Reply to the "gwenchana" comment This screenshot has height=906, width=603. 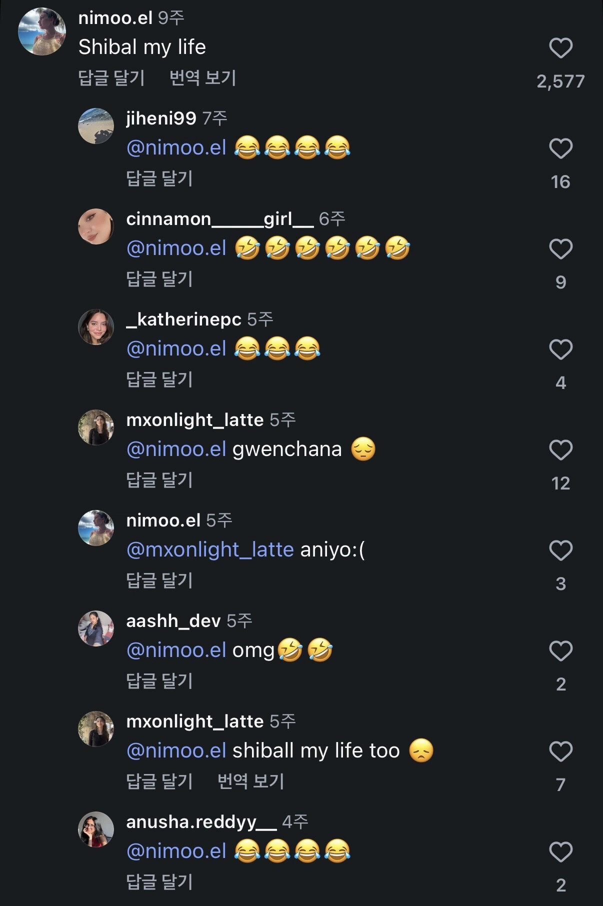point(159,480)
